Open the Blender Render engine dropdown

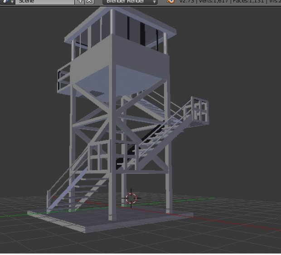pos(130,2)
